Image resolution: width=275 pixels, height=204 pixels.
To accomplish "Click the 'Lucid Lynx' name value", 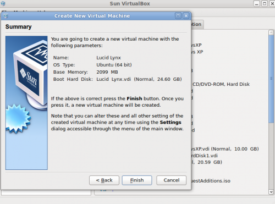I will tap(108, 58).
